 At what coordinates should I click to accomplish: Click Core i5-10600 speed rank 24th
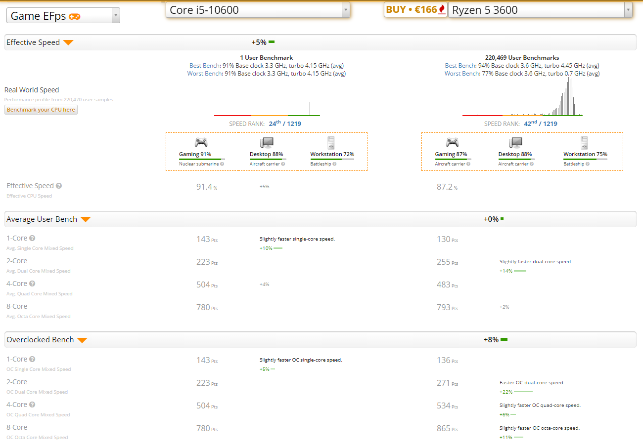[285, 123]
